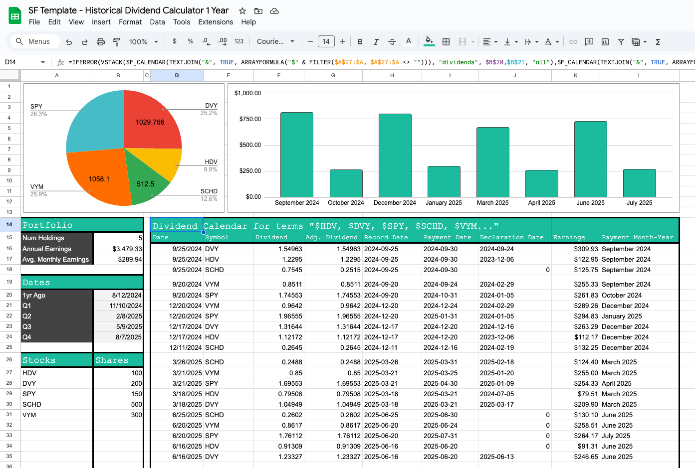Insert a link

(572, 41)
